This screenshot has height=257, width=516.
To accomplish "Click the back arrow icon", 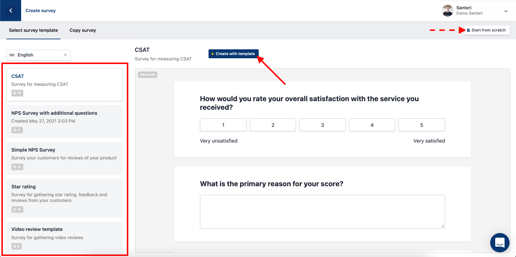I will (10, 11).
